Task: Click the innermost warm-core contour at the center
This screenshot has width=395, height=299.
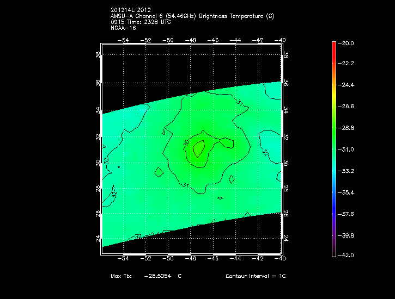Action: pyautogui.click(x=199, y=148)
